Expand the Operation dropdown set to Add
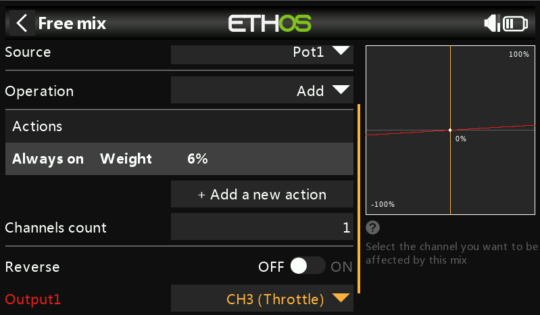Image resolution: width=540 pixels, height=315 pixels. [x=262, y=91]
